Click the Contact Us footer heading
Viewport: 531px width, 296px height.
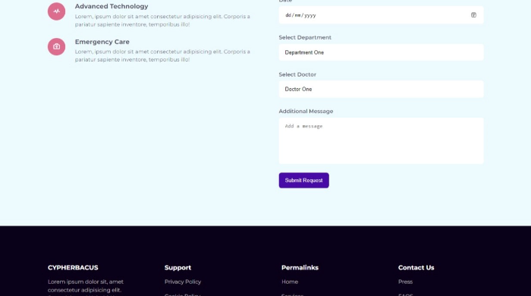[416, 268]
